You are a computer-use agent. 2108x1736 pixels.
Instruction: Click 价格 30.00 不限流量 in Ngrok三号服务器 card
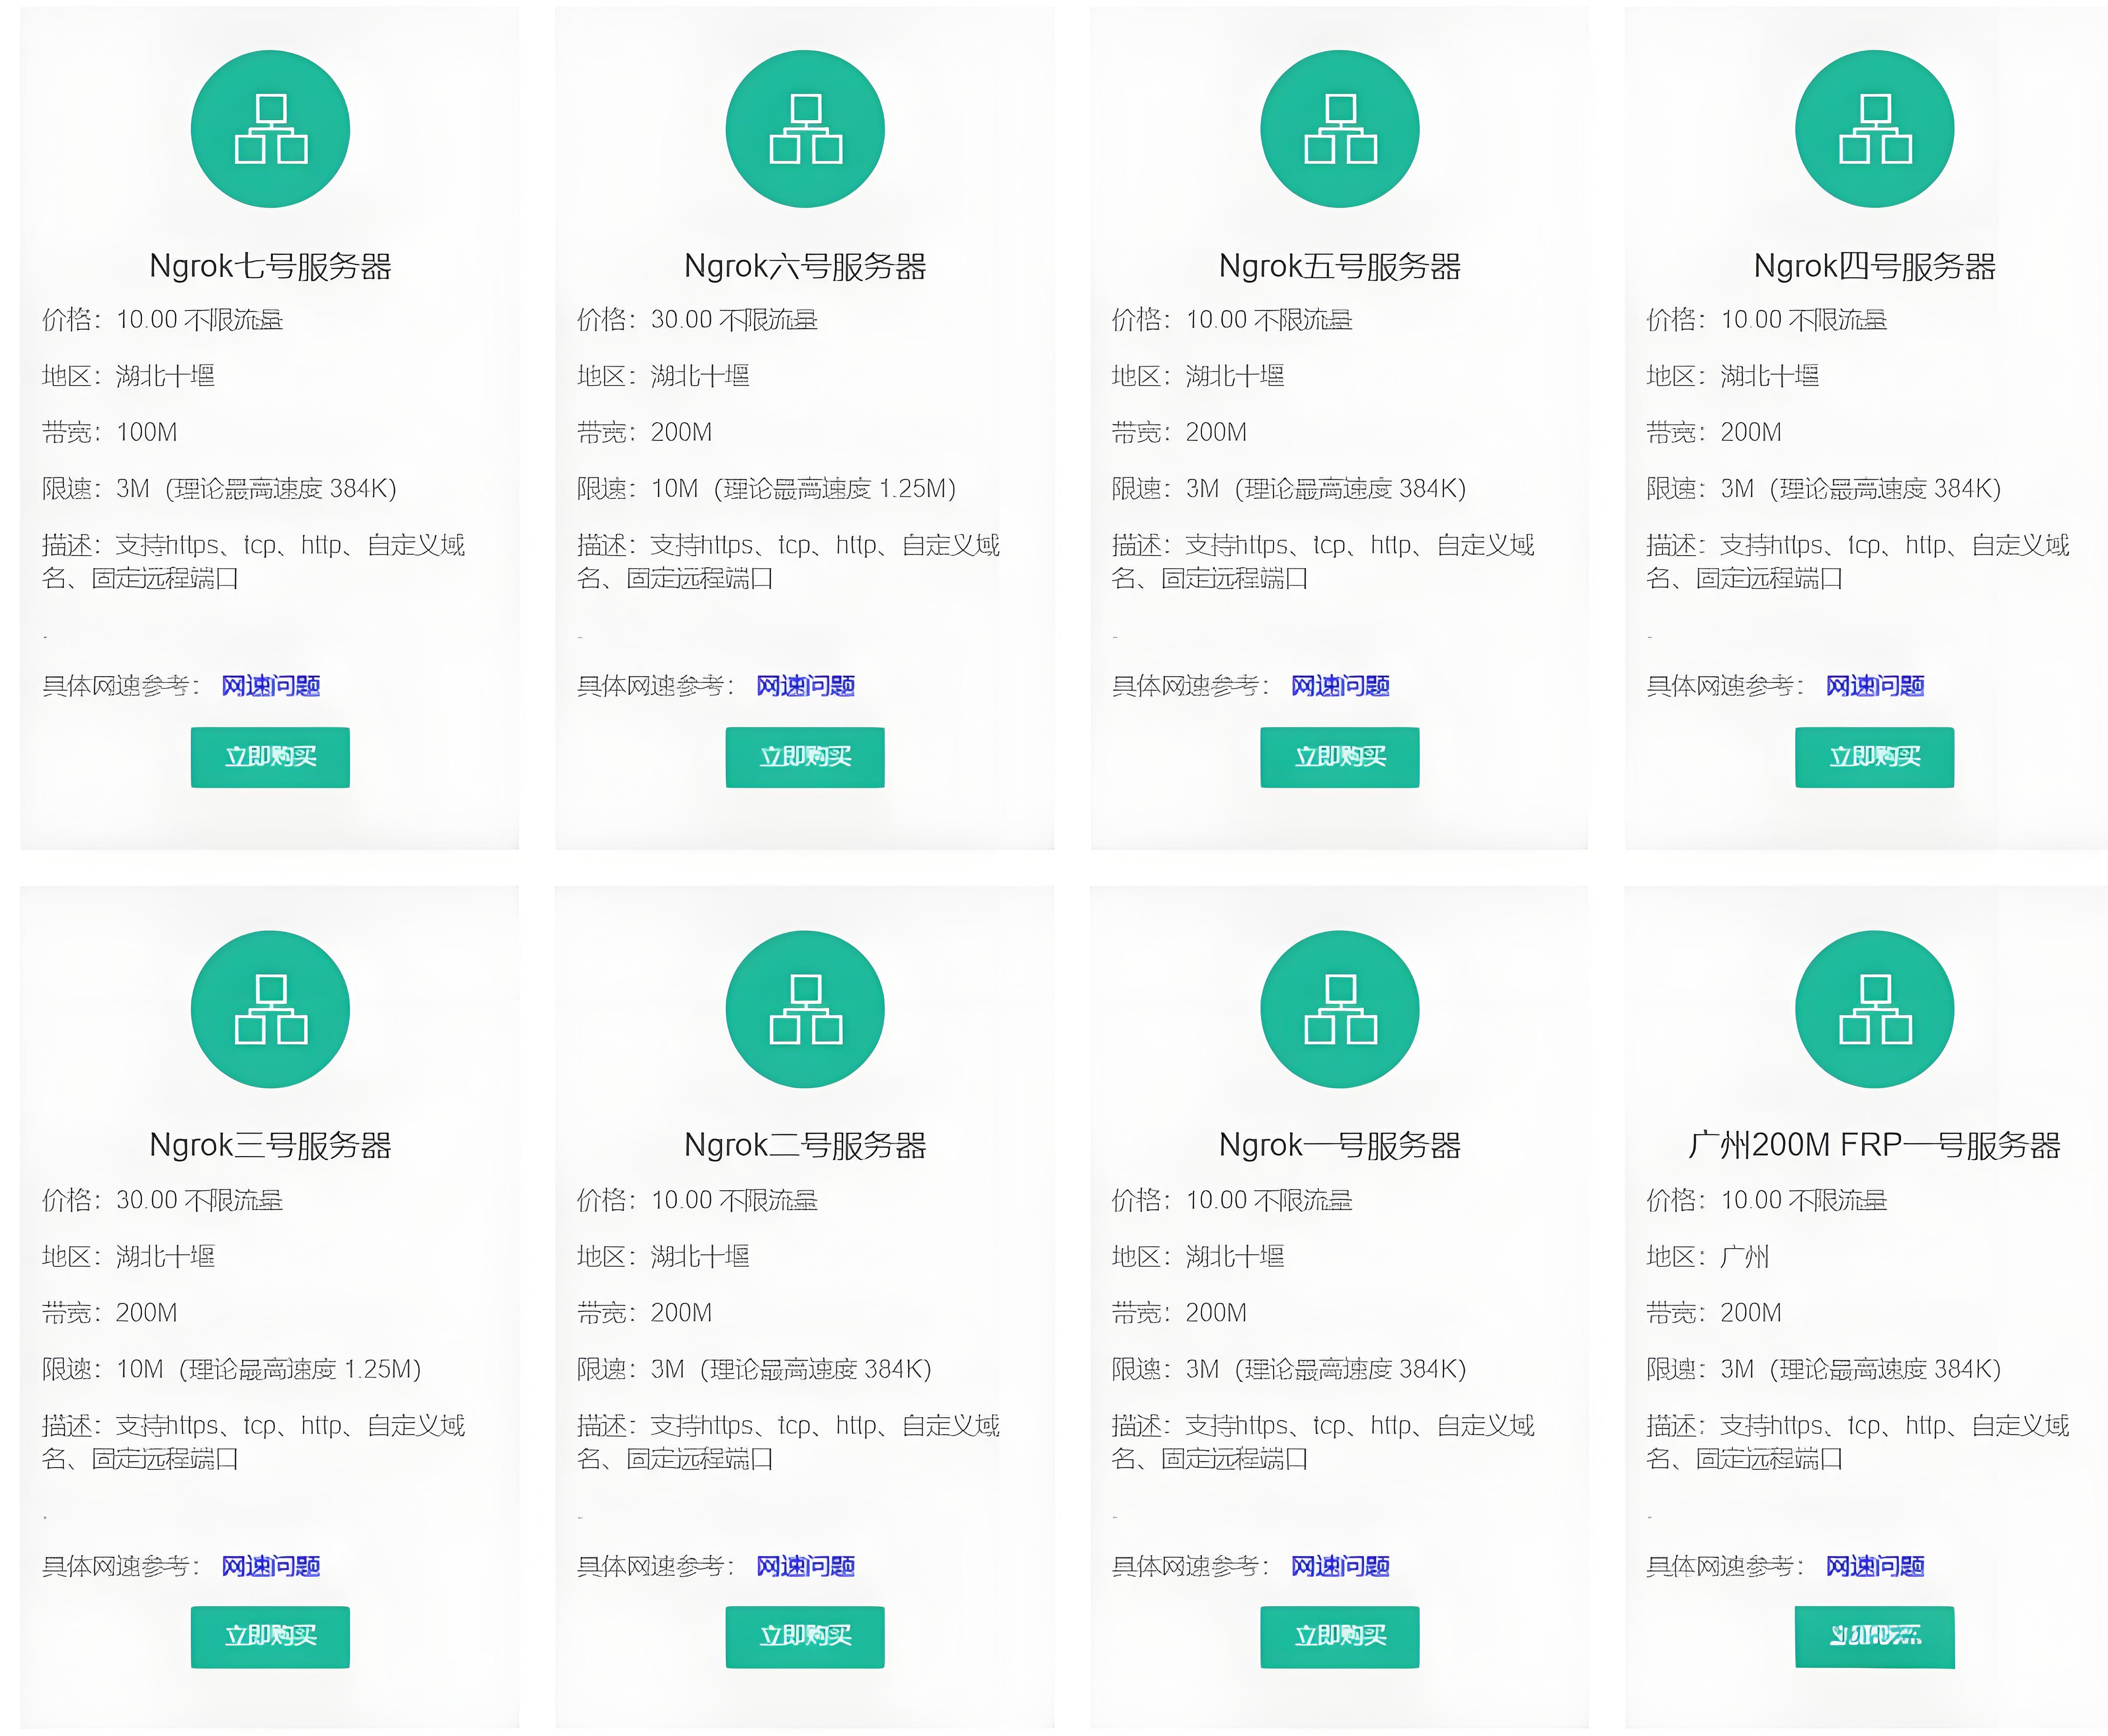point(162,1200)
